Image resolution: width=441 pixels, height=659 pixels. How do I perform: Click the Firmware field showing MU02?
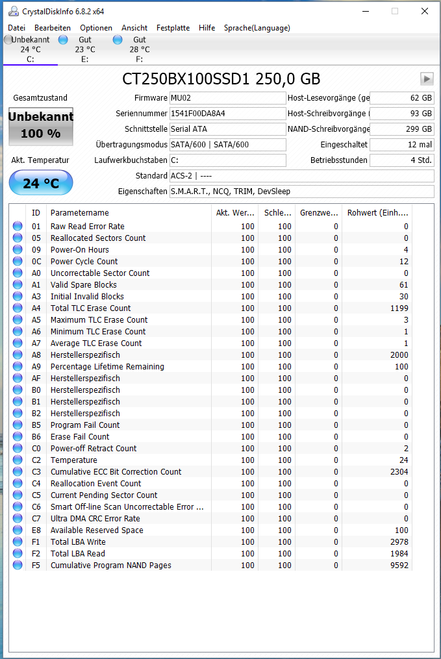point(227,98)
